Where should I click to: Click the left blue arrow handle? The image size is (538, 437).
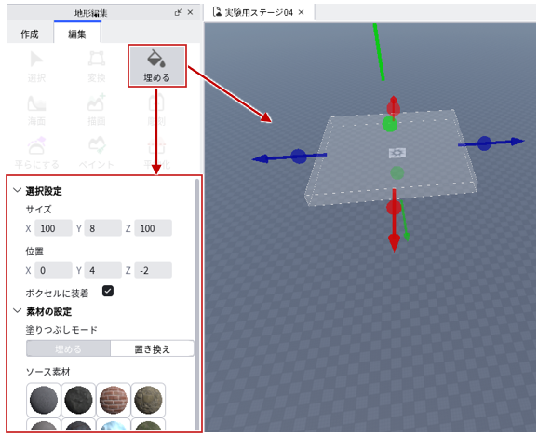click(261, 158)
